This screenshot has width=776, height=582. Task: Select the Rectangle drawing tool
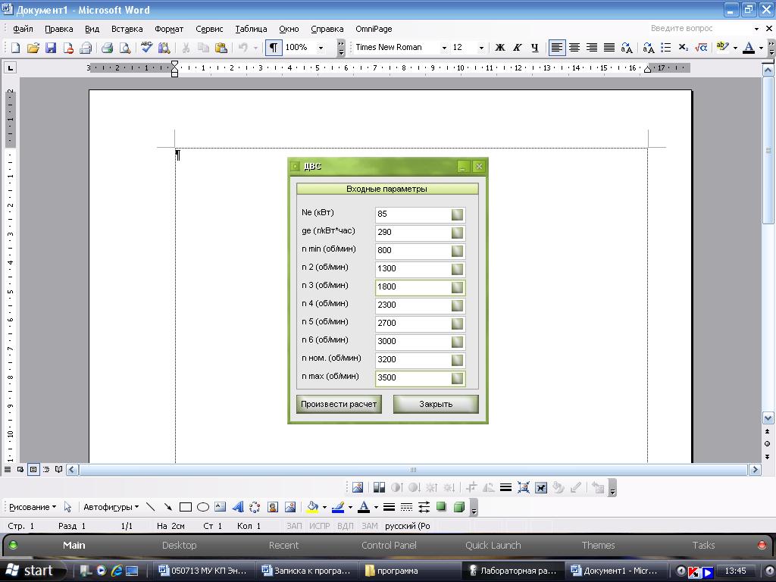pyautogui.click(x=186, y=507)
